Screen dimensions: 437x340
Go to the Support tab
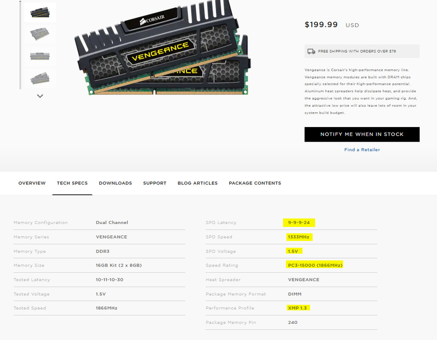pos(155,183)
